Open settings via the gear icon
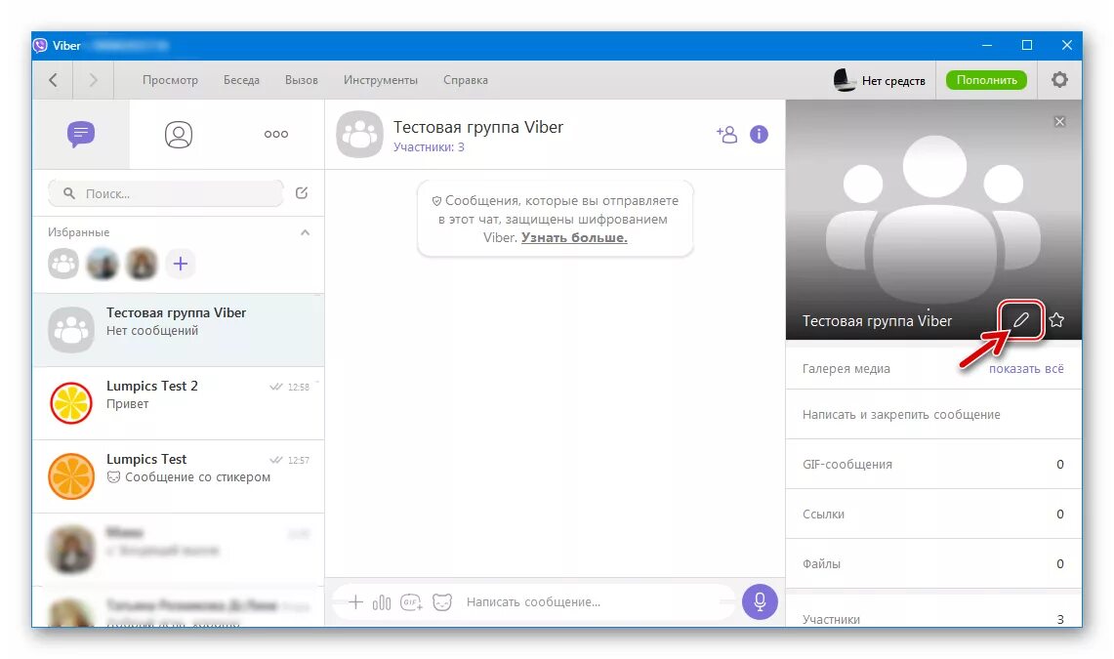 coord(1059,79)
